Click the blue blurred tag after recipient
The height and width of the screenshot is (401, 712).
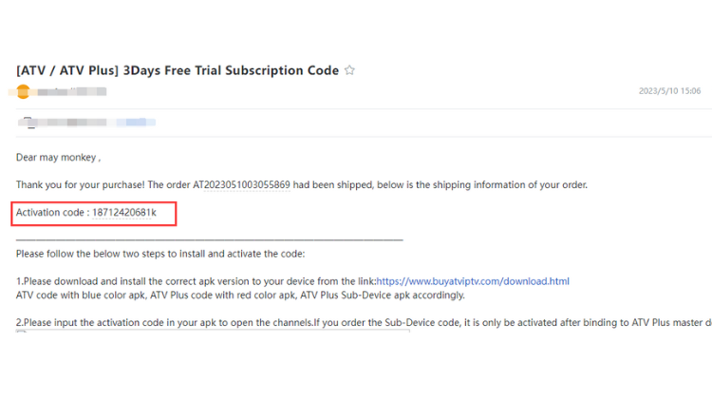click(x=136, y=122)
